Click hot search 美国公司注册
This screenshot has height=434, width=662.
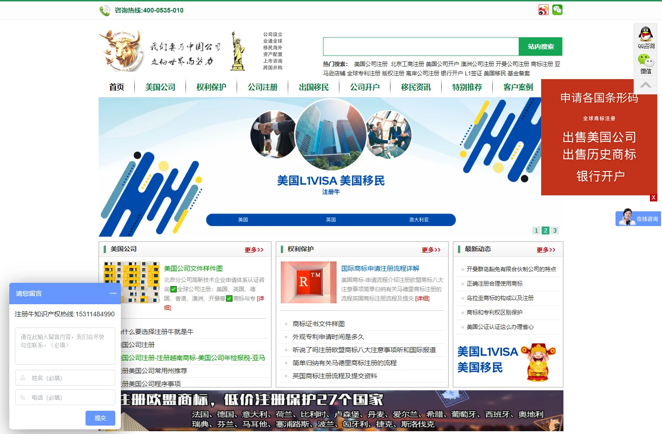(x=371, y=64)
